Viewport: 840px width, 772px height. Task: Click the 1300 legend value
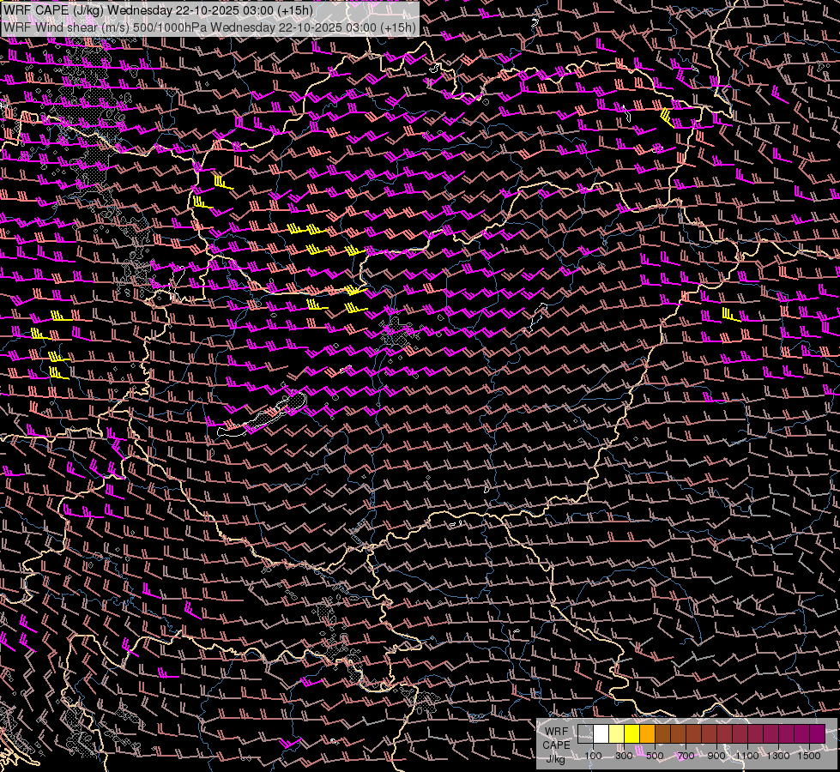(778, 756)
